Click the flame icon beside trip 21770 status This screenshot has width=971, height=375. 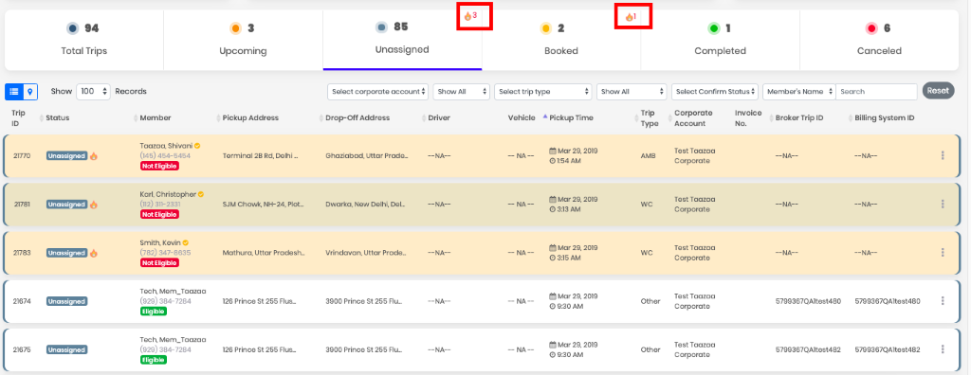tap(94, 156)
